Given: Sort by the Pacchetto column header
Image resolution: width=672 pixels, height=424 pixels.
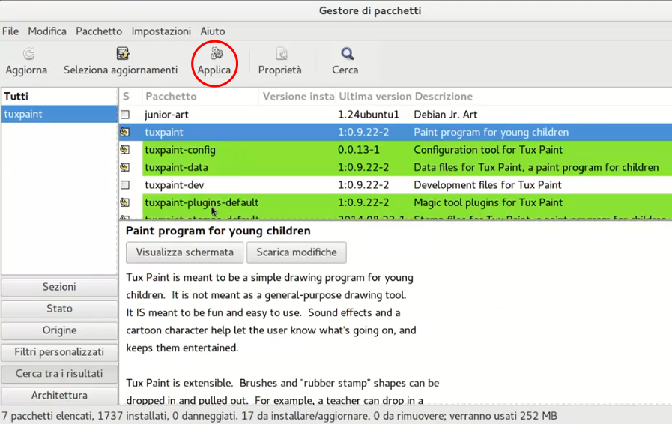Looking at the screenshot, I should tap(171, 97).
